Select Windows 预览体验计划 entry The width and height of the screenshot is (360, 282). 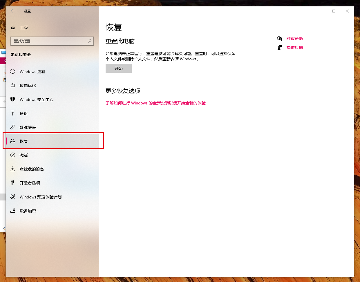coord(52,197)
